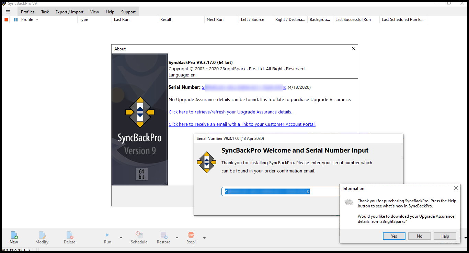Open the Task menu
This screenshot has width=469, height=253.
45,12
